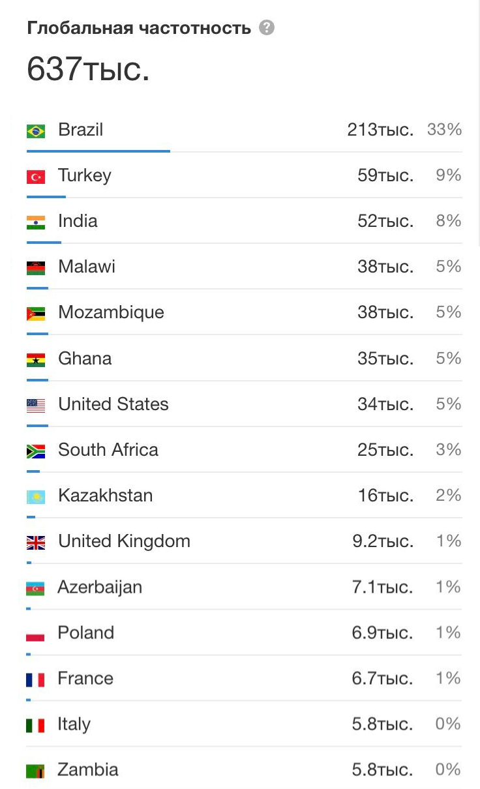
Task: Click the Turkey flag icon
Action: click(x=36, y=177)
